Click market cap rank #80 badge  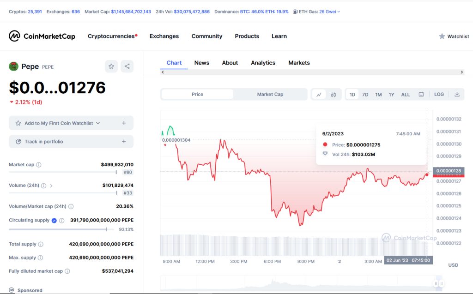(x=128, y=172)
